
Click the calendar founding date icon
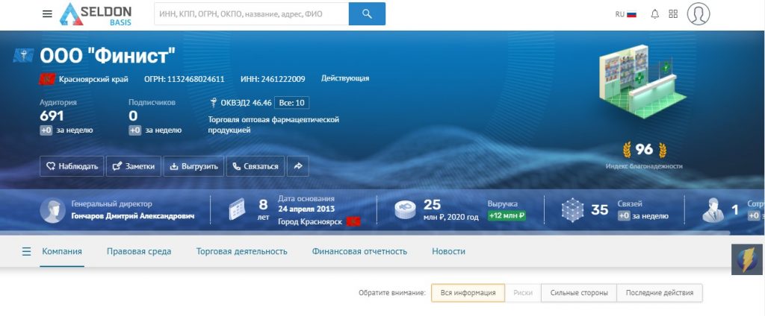(238, 209)
